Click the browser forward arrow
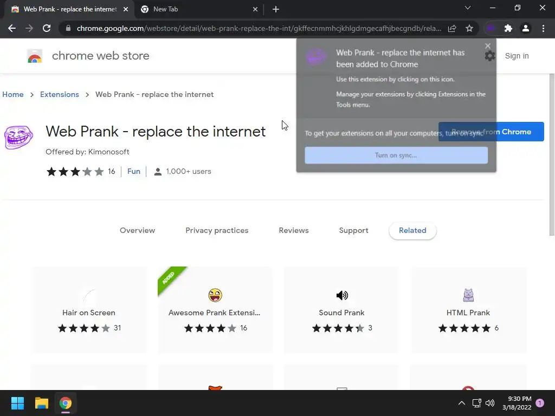 29,28
